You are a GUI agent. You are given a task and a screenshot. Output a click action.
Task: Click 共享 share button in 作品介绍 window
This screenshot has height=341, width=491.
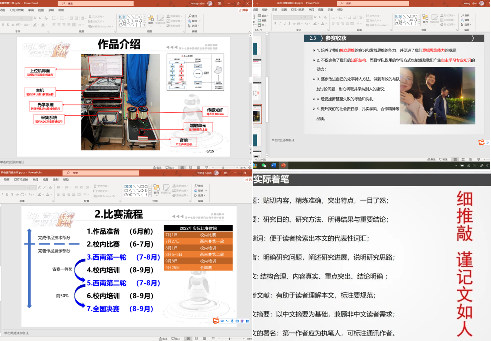coord(243,10)
